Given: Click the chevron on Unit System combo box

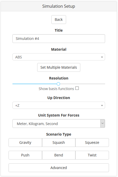Looking at the screenshot, I should click(x=103, y=123).
